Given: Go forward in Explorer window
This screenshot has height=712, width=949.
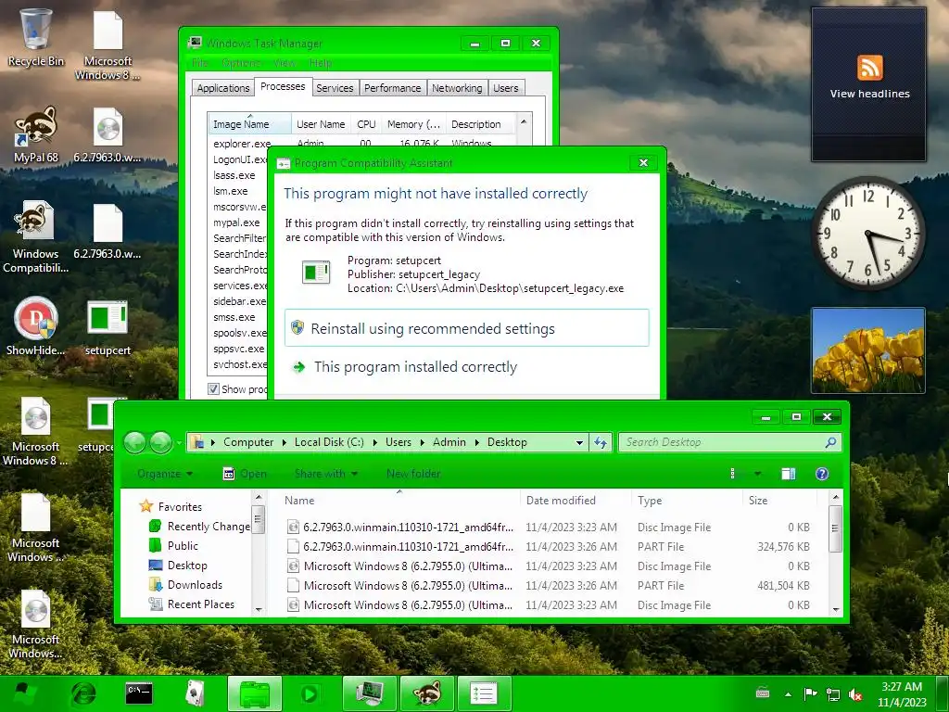Looking at the screenshot, I should 161,442.
